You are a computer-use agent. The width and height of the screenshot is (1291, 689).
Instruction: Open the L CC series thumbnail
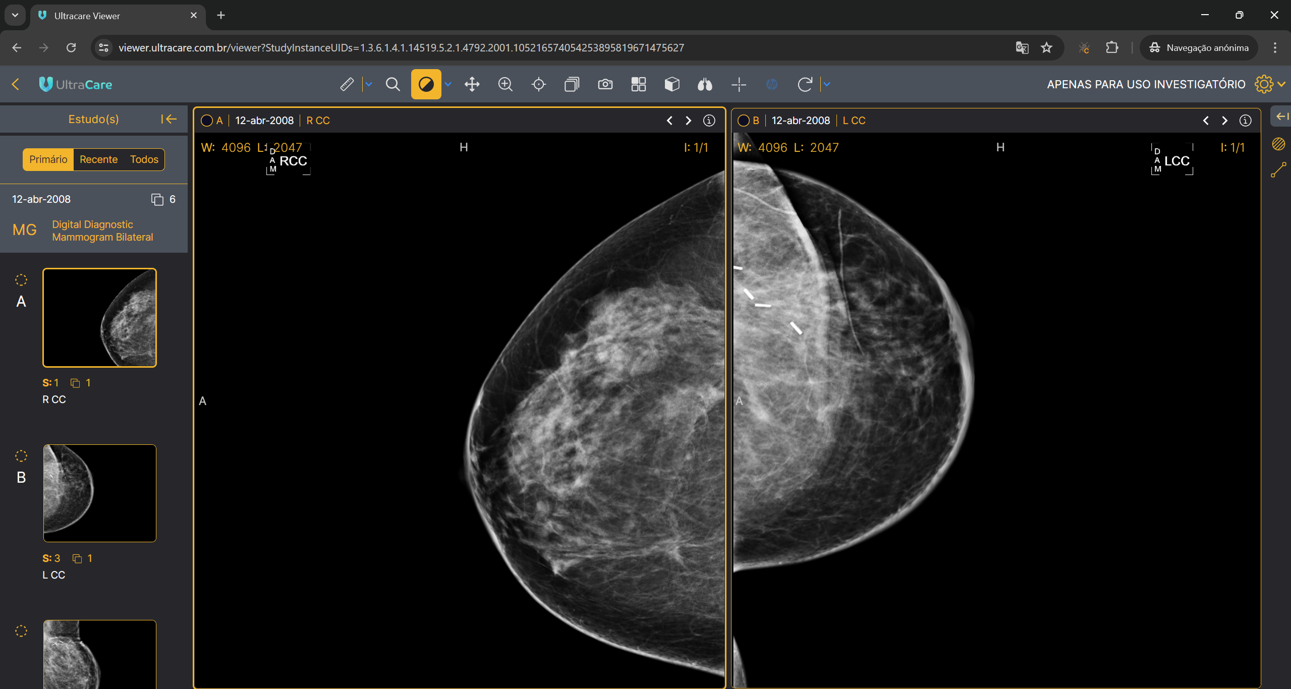point(99,493)
